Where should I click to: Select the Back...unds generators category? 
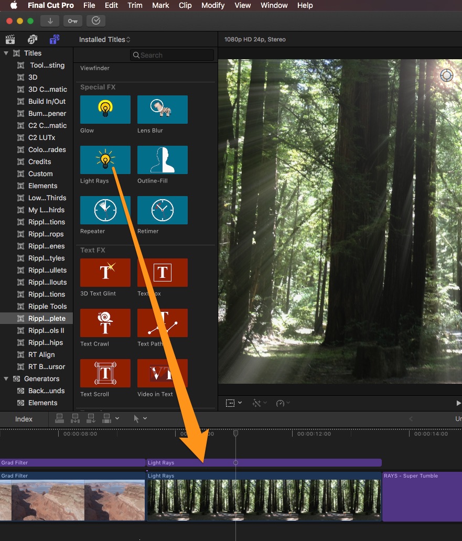[x=36, y=391]
